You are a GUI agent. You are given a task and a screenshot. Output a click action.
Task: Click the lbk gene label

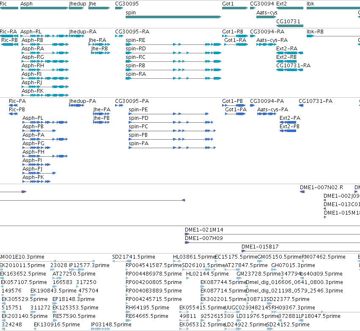pyautogui.click(x=311, y=4)
